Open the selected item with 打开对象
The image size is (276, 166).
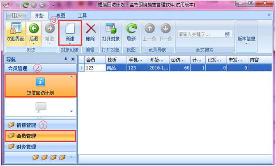pos(111,32)
